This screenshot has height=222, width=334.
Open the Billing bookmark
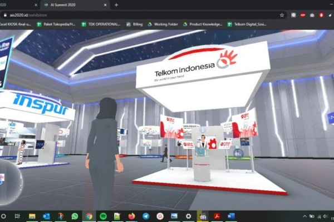coord(135,24)
